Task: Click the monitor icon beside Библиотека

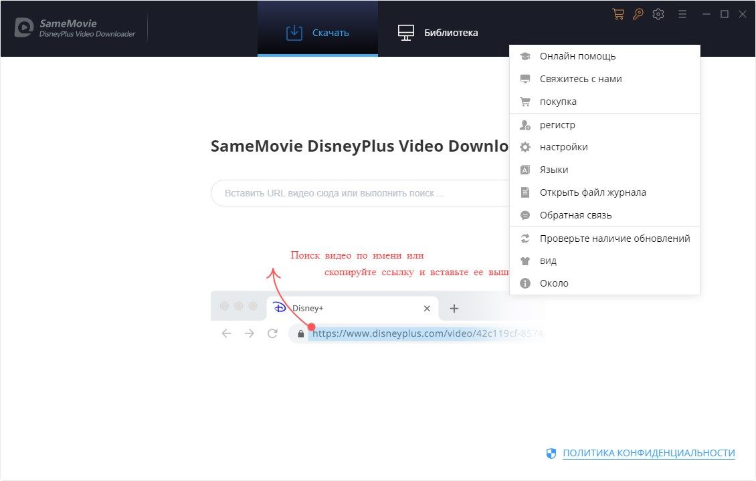Action: [406, 33]
